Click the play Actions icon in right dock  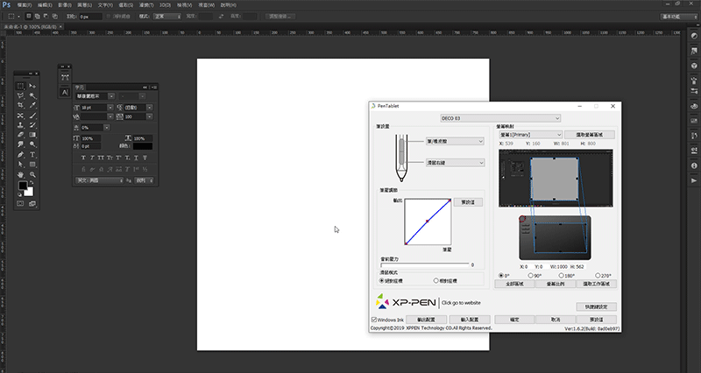pyautogui.click(x=694, y=180)
